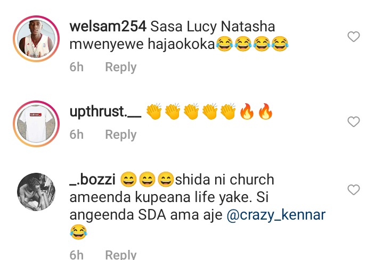Like upthrust.__ comment with the heart
This screenshot has width=383, height=260.
pyautogui.click(x=354, y=121)
